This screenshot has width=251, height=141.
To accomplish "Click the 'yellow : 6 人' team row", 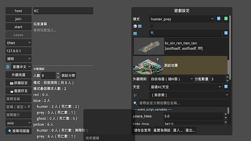I will 44,124.
